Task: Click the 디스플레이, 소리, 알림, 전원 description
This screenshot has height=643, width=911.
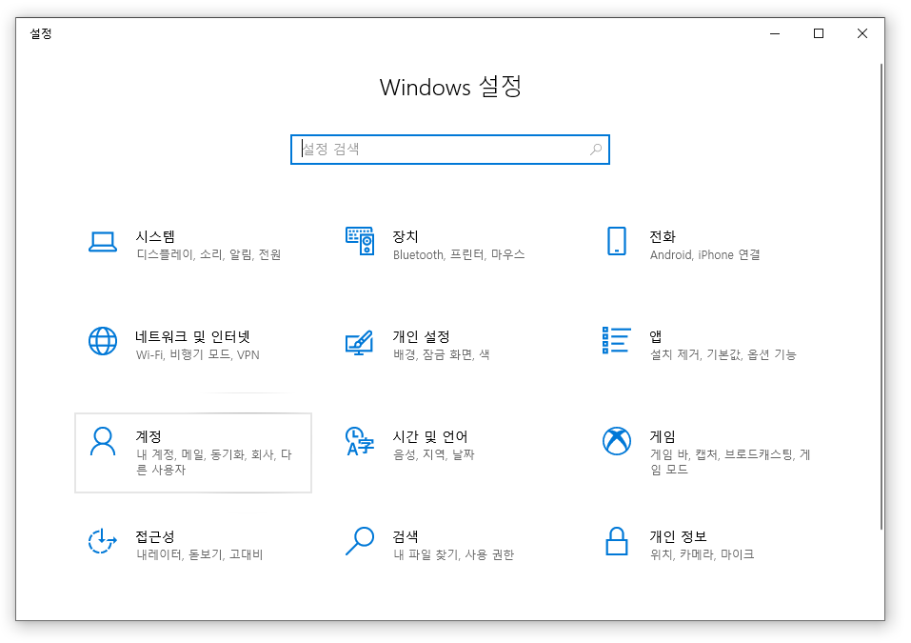Action: tap(208, 254)
